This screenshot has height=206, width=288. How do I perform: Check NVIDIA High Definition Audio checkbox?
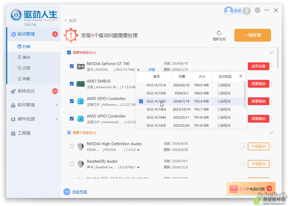[72, 146]
